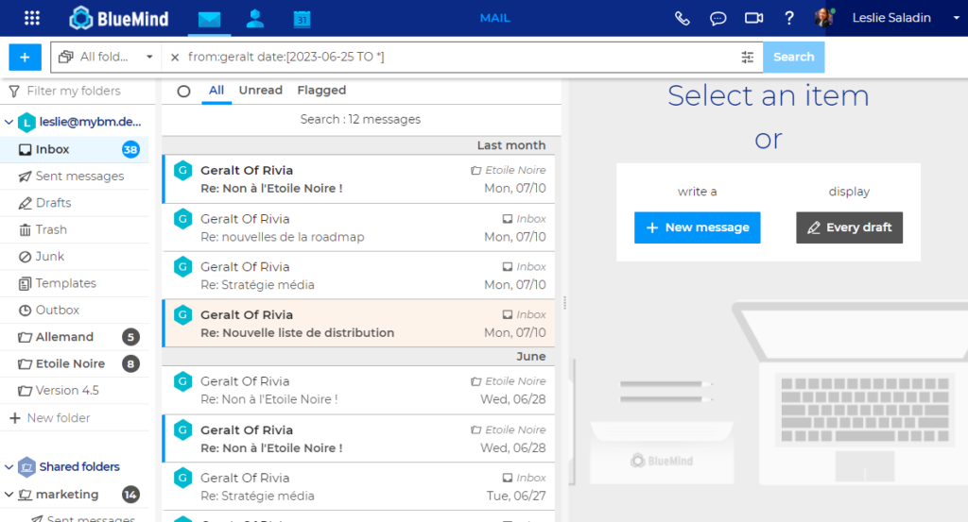
Task: Open the Templates folder
Action: click(x=74, y=283)
